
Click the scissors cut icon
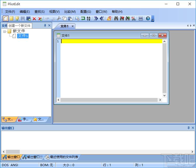59,18
